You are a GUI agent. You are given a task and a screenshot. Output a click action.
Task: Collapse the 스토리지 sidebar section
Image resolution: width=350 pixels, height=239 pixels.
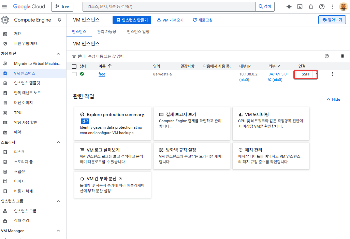(x=58, y=142)
